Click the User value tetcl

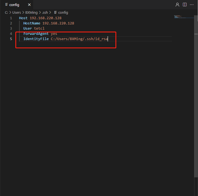tap(39, 29)
